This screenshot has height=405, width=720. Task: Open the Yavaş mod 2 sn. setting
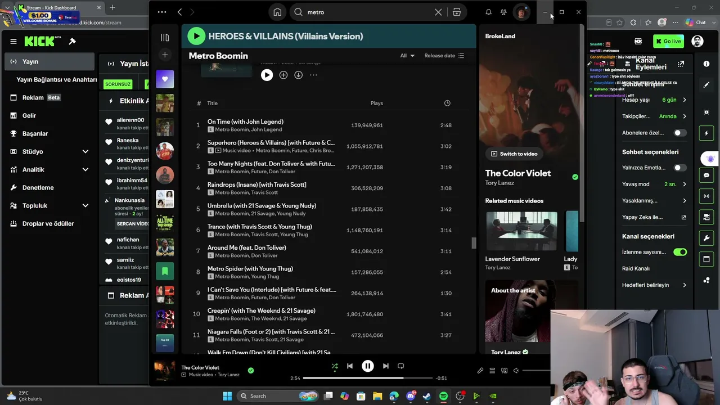tap(654, 184)
